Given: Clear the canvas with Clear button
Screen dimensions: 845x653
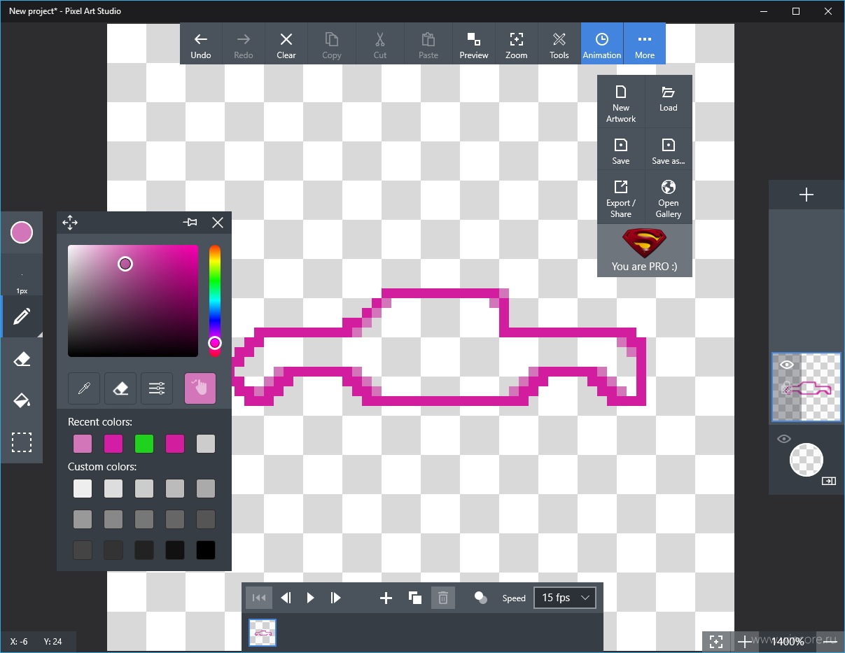Looking at the screenshot, I should [x=286, y=44].
